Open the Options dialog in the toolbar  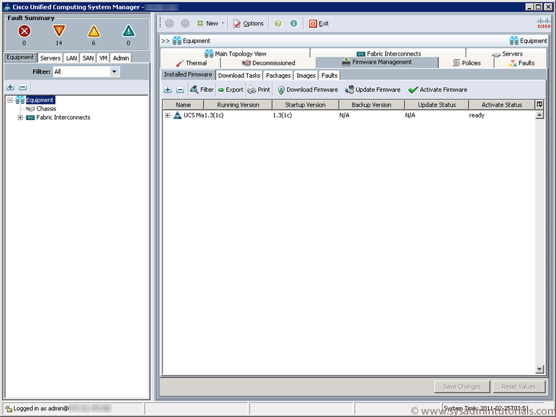pyautogui.click(x=248, y=23)
